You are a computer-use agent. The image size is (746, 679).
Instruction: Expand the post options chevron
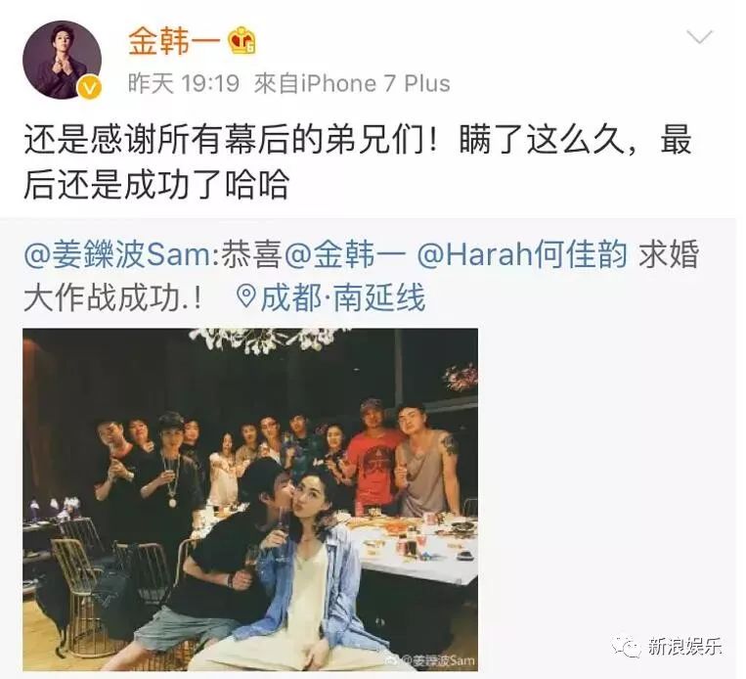click(x=699, y=37)
